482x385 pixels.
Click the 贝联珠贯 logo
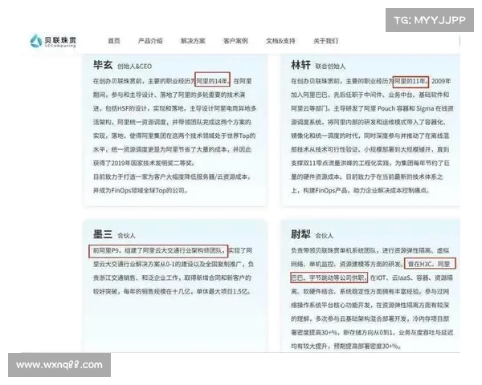(x=53, y=41)
